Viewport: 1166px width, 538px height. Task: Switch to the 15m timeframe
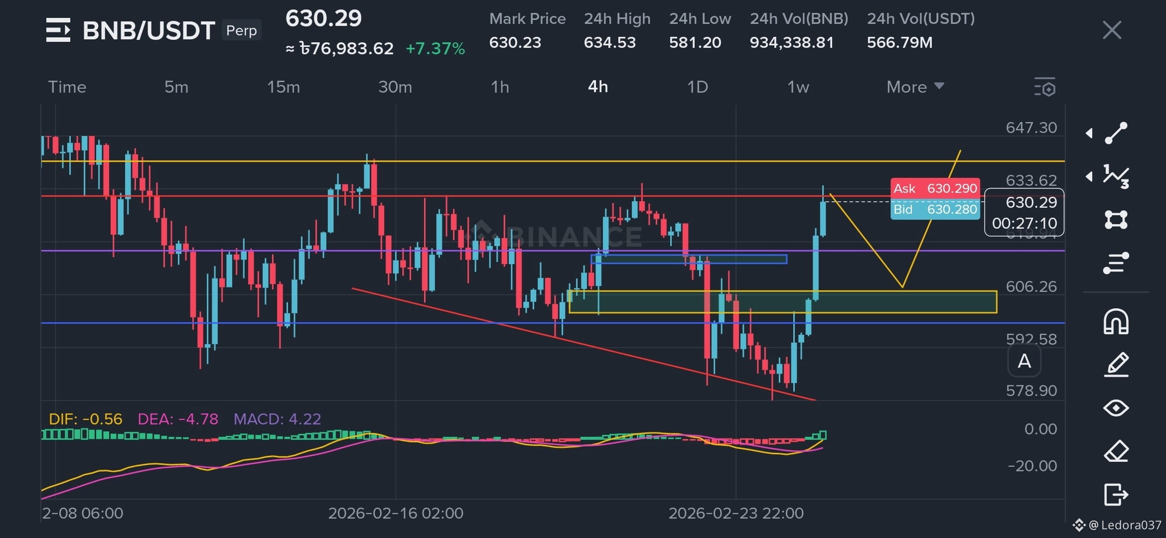pos(284,87)
